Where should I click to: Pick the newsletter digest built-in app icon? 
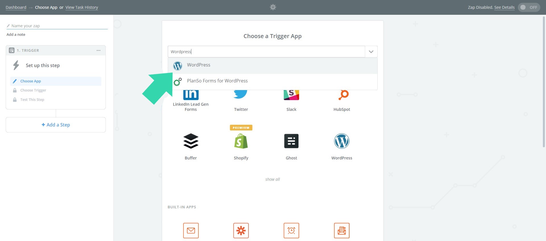point(342,230)
